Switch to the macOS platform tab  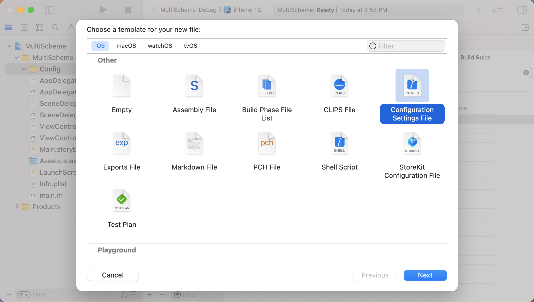tap(126, 46)
